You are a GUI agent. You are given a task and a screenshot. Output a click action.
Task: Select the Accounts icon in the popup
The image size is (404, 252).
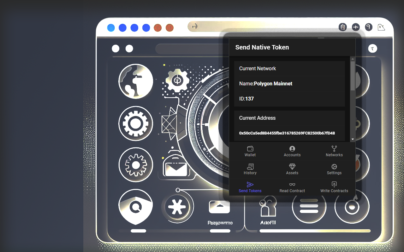coord(292,151)
